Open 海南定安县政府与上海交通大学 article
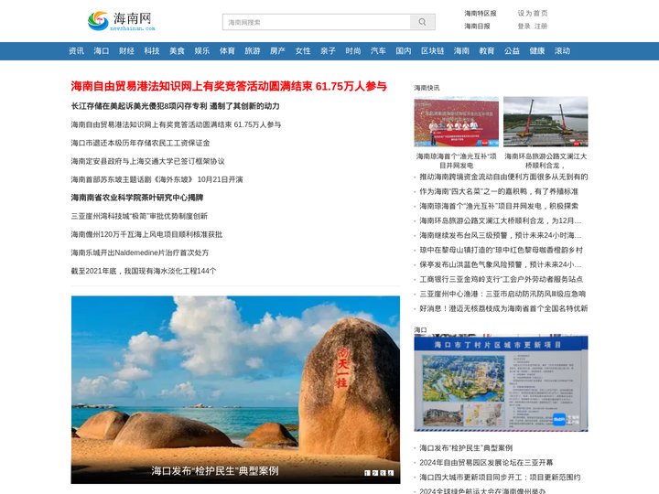 [148, 161]
